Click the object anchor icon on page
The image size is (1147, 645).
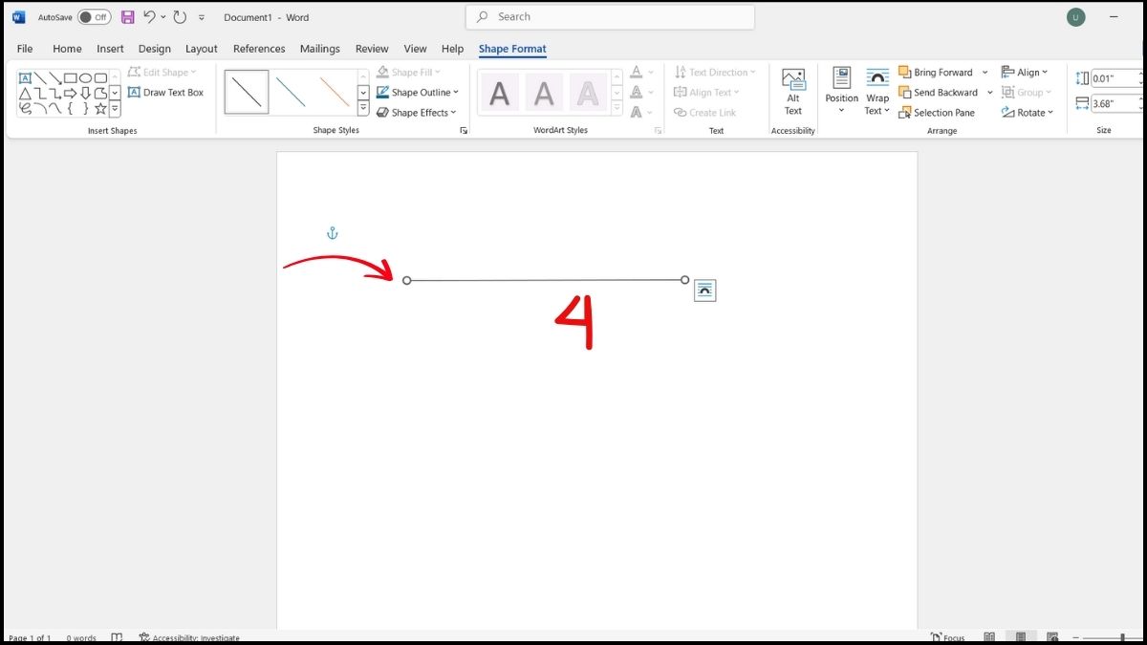pyautogui.click(x=333, y=233)
